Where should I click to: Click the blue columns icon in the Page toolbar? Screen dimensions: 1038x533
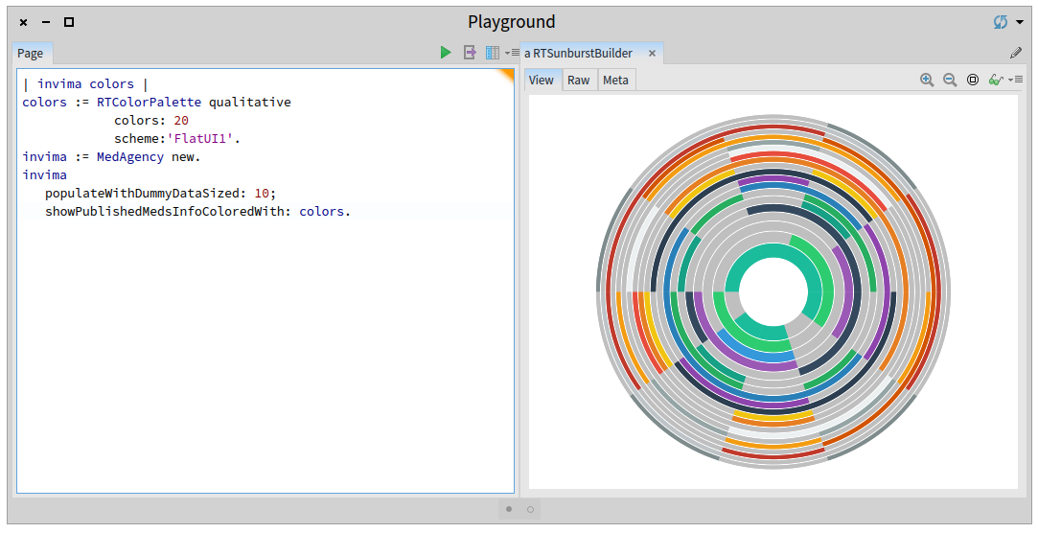click(x=493, y=53)
